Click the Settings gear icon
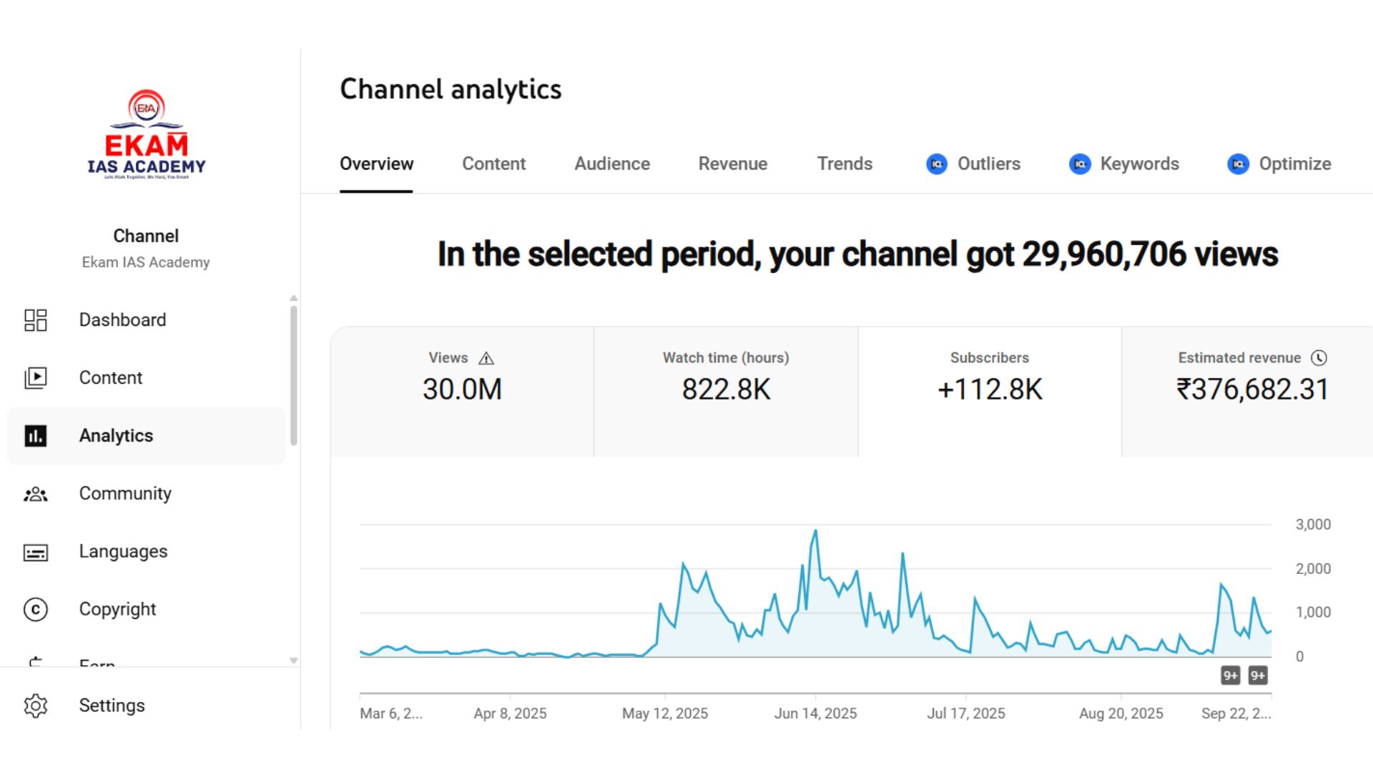This screenshot has height=772, width=1373. (x=36, y=706)
